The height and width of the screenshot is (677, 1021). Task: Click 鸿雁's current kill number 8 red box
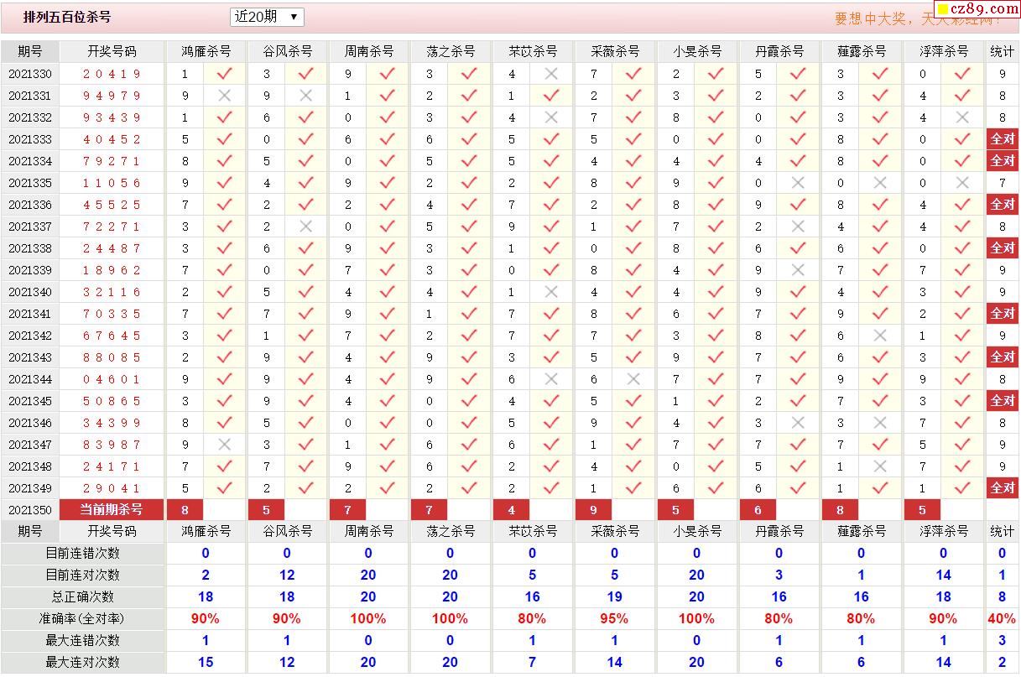185,510
